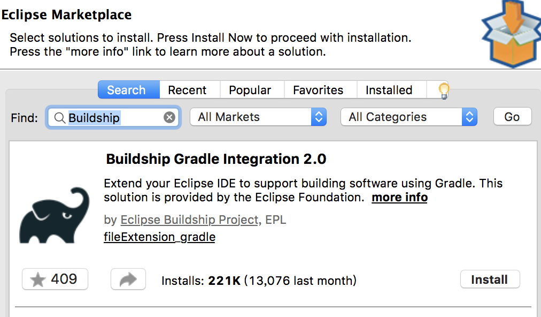Switch to the Recent tab
The height and width of the screenshot is (317, 541).
(x=187, y=90)
